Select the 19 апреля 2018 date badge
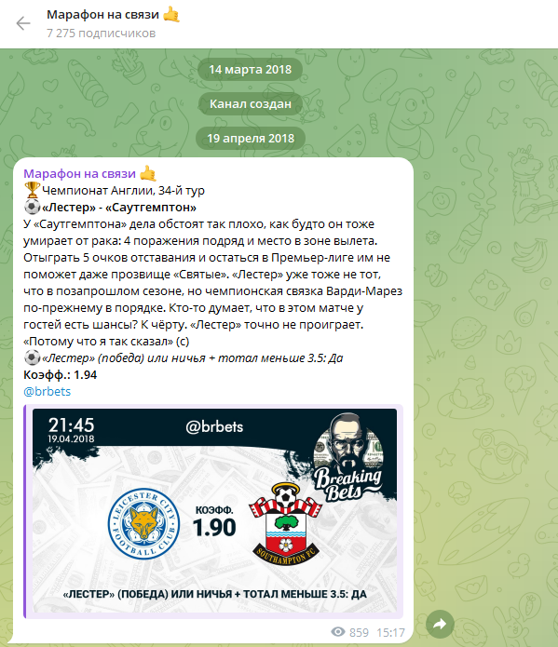558x647 pixels. 251,138
